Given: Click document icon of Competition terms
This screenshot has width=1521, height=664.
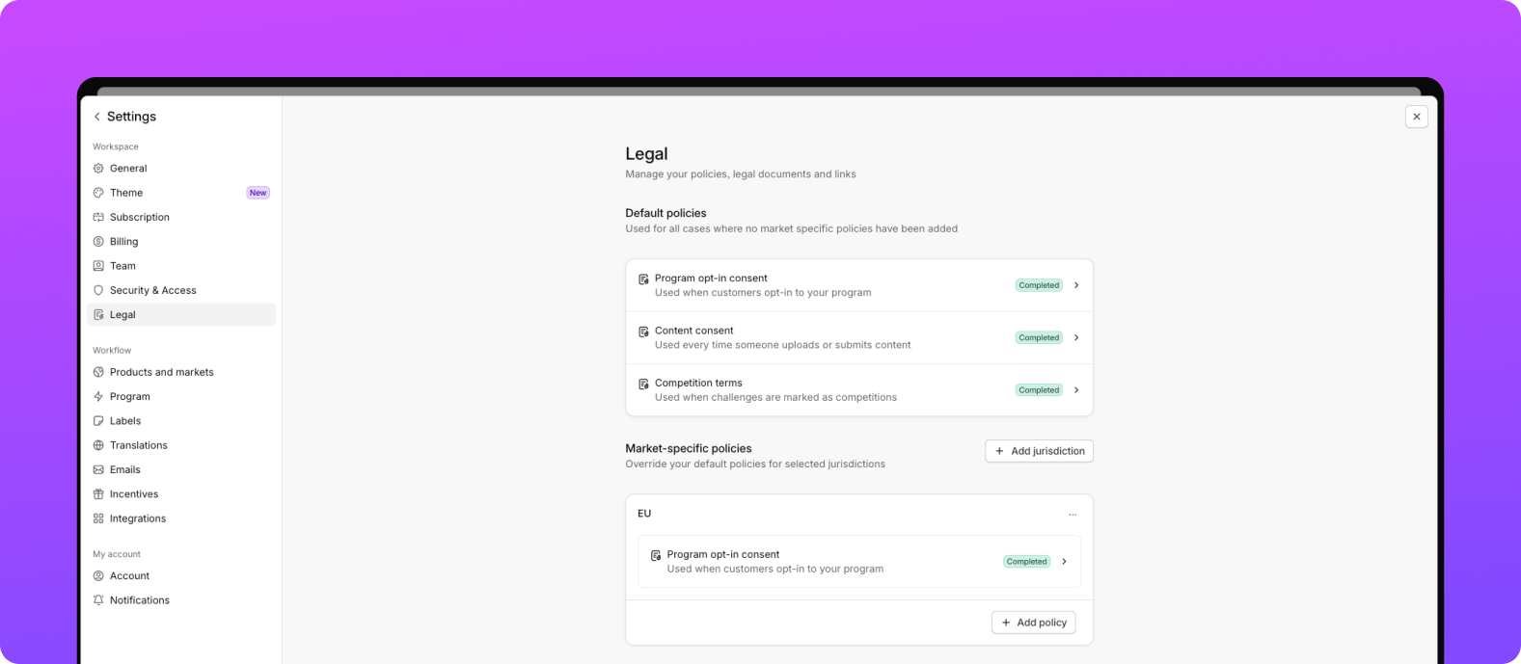Looking at the screenshot, I should (x=643, y=384).
